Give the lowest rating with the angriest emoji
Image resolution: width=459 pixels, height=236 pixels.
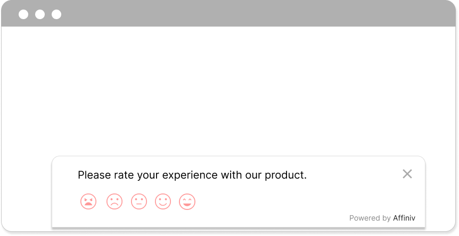coord(88,201)
